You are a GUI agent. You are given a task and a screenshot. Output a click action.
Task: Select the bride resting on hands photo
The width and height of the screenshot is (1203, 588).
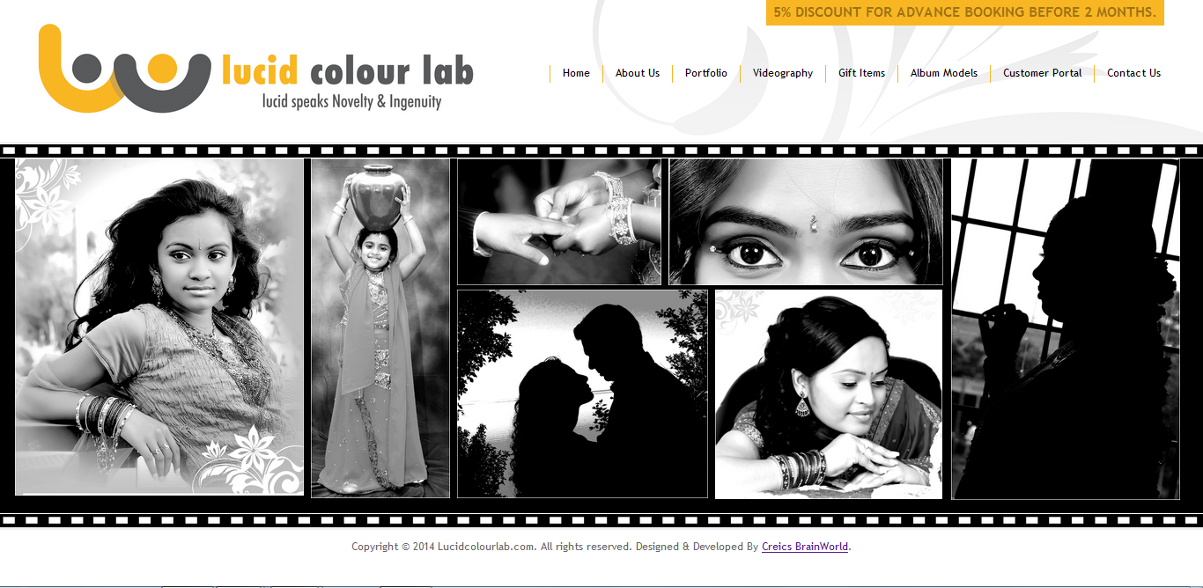point(828,393)
